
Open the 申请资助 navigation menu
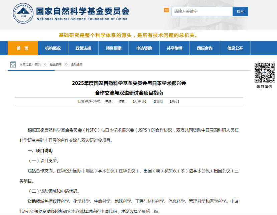point(144,48)
